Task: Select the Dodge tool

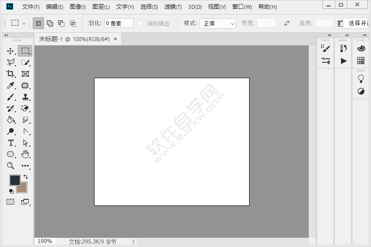Action: 11,131
